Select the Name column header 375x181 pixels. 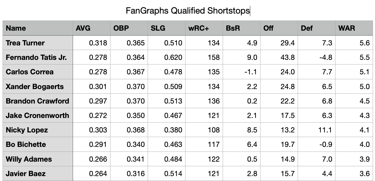[37, 28]
